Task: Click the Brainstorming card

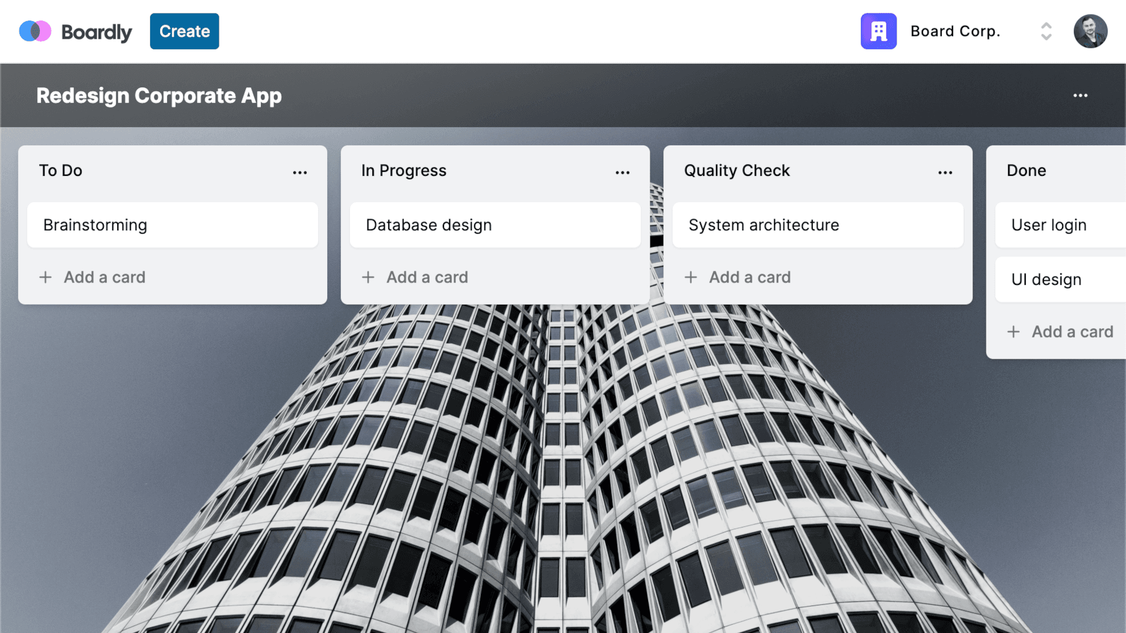Action: point(172,224)
